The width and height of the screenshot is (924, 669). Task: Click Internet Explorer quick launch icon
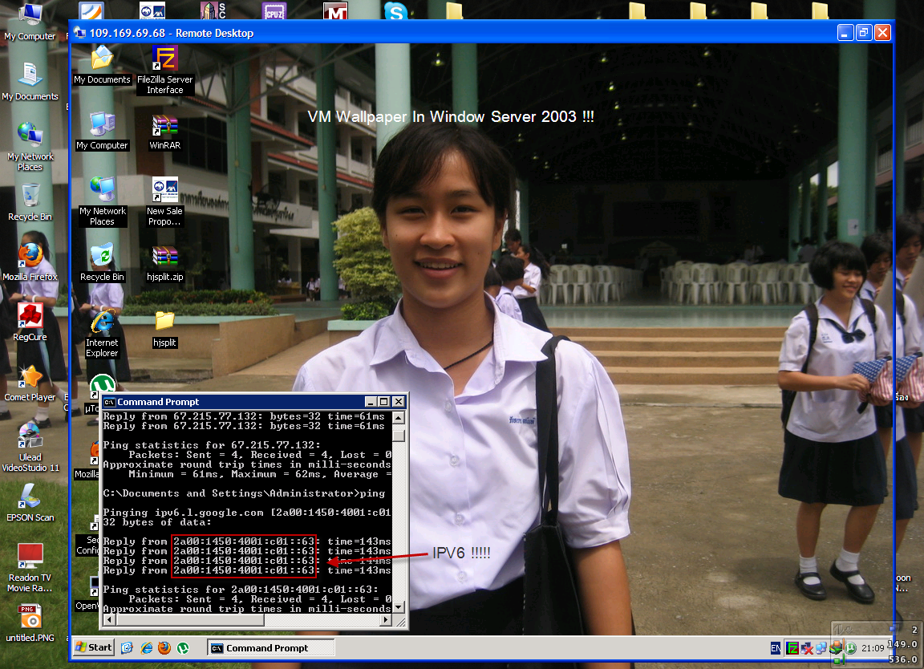coord(146,648)
